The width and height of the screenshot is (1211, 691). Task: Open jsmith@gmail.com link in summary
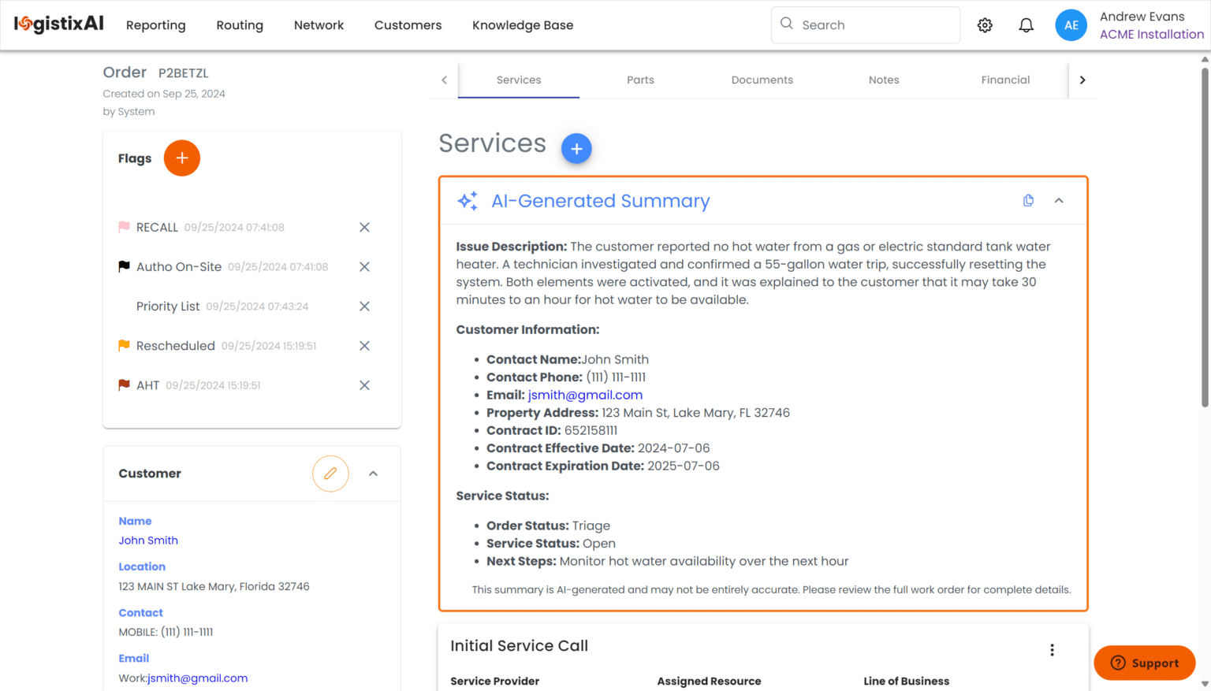coord(585,395)
